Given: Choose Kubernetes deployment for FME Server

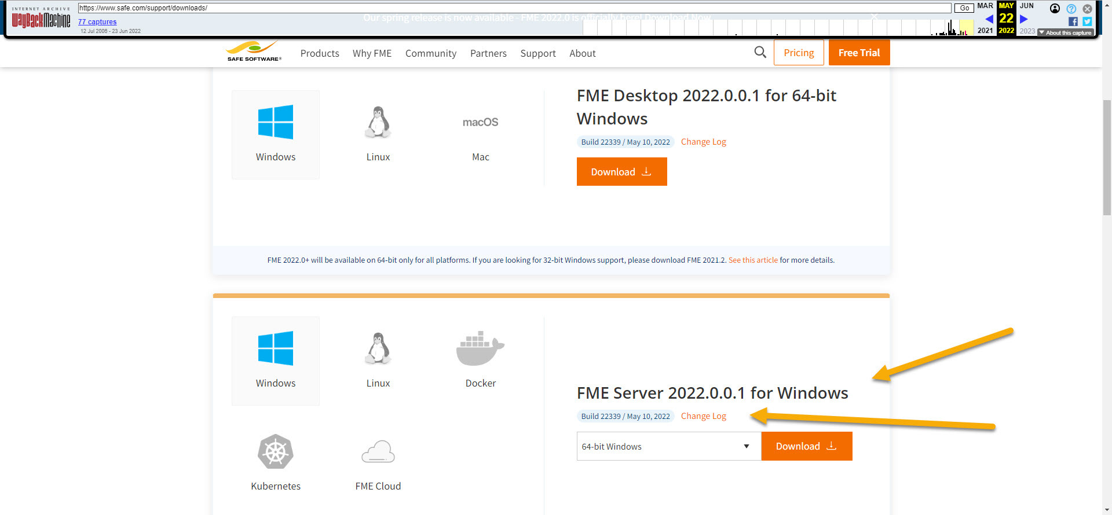Looking at the screenshot, I should pyautogui.click(x=276, y=463).
